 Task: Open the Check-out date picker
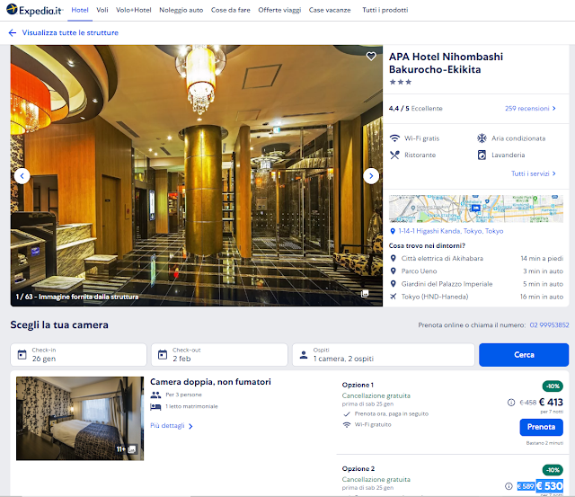pyautogui.click(x=219, y=355)
